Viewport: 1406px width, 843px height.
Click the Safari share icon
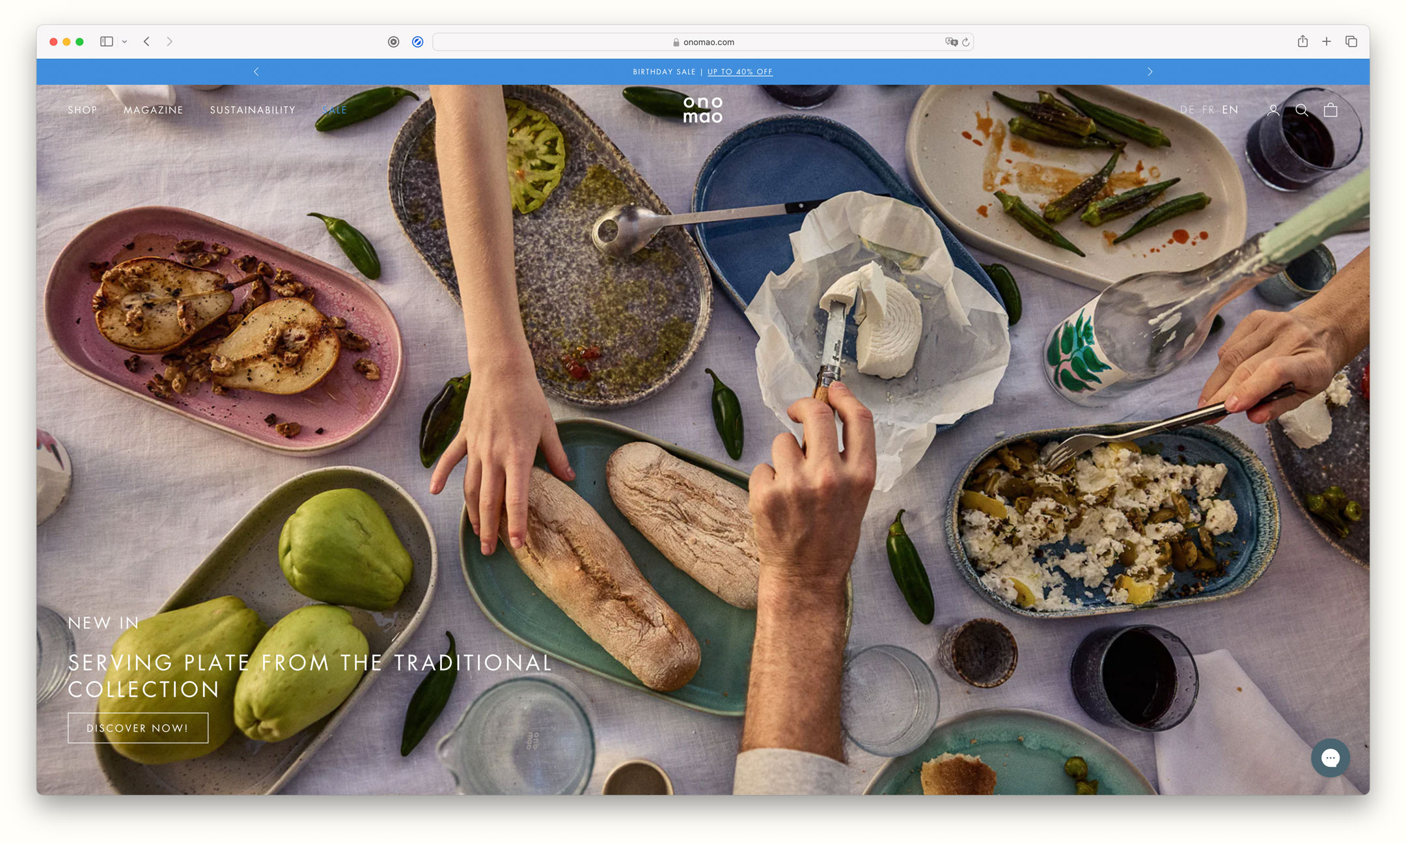click(1303, 42)
